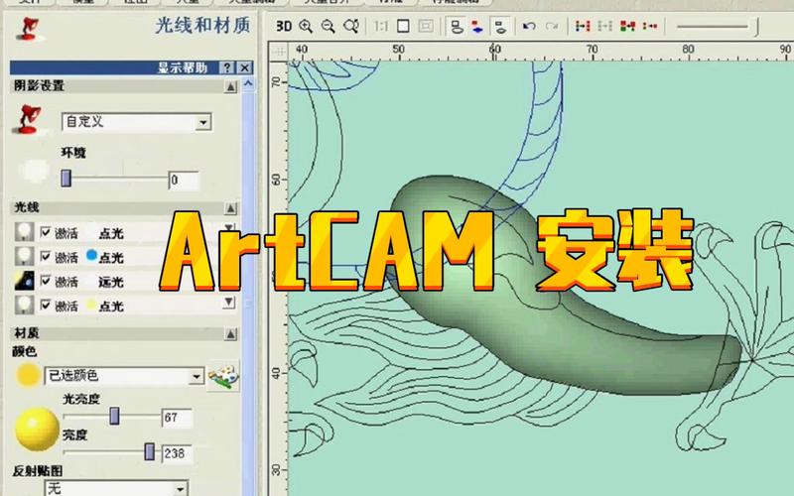The image size is (794, 496).
Task: Click the window fit square icon
Action: click(403, 26)
